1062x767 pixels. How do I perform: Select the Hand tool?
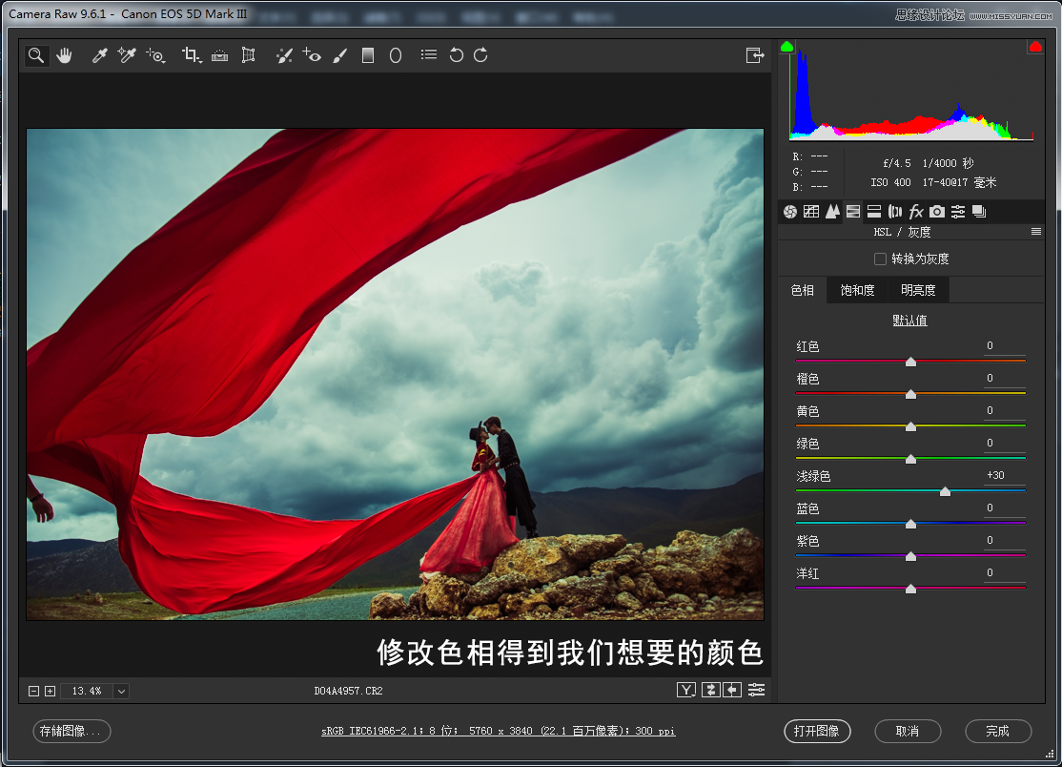click(x=64, y=55)
